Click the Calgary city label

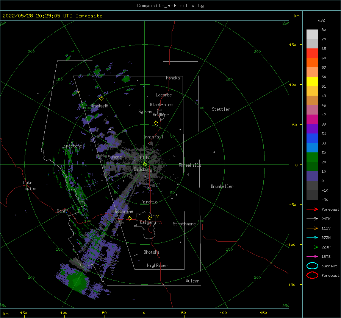click(148, 222)
